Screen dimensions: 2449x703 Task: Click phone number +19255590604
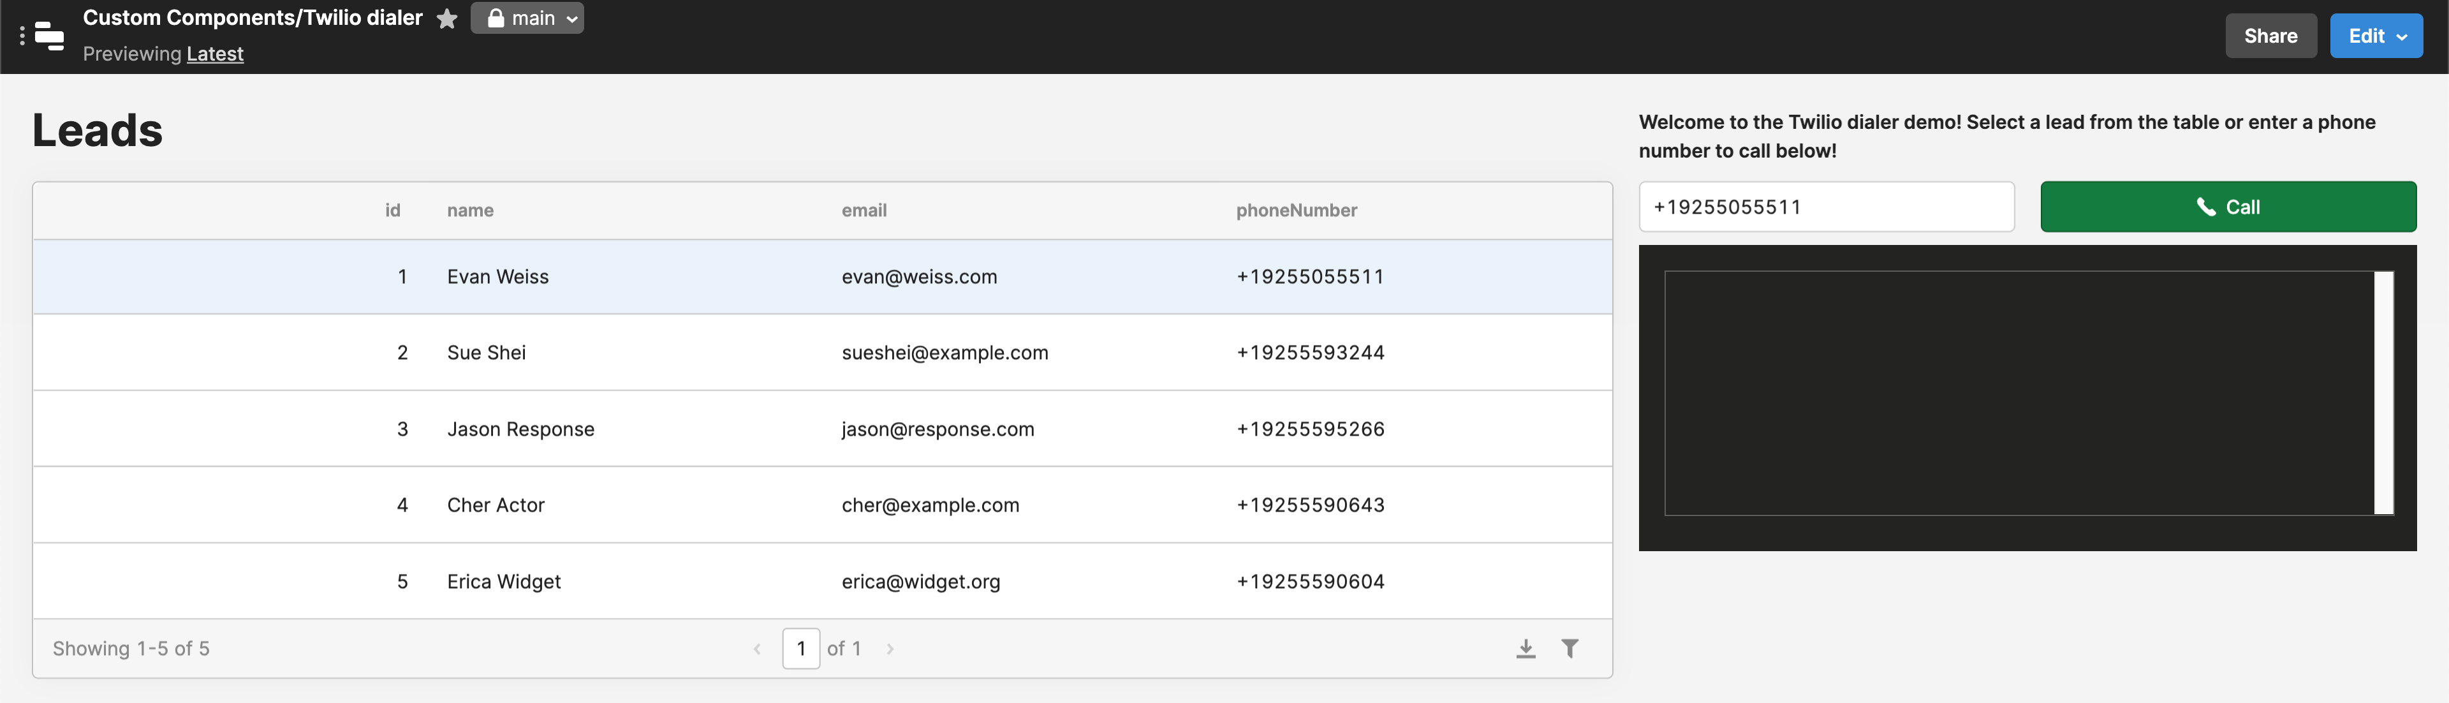pos(1310,581)
